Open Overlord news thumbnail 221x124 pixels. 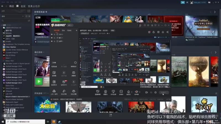[x=202, y=26]
